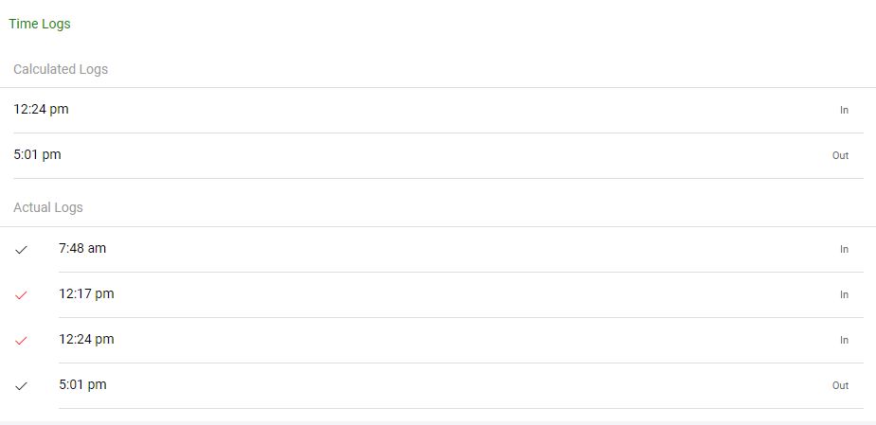The height and width of the screenshot is (425, 876).
Task: Click the Out label on actual 5:01 pm row
Action: pos(840,385)
